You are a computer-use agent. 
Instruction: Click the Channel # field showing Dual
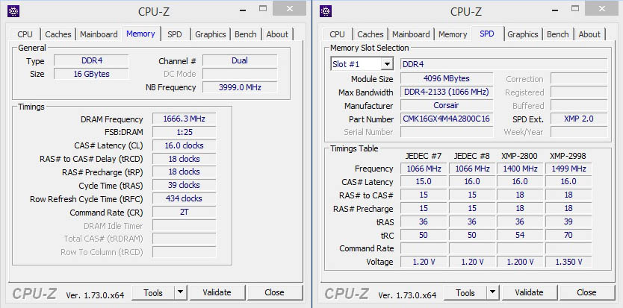tap(240, 60)
